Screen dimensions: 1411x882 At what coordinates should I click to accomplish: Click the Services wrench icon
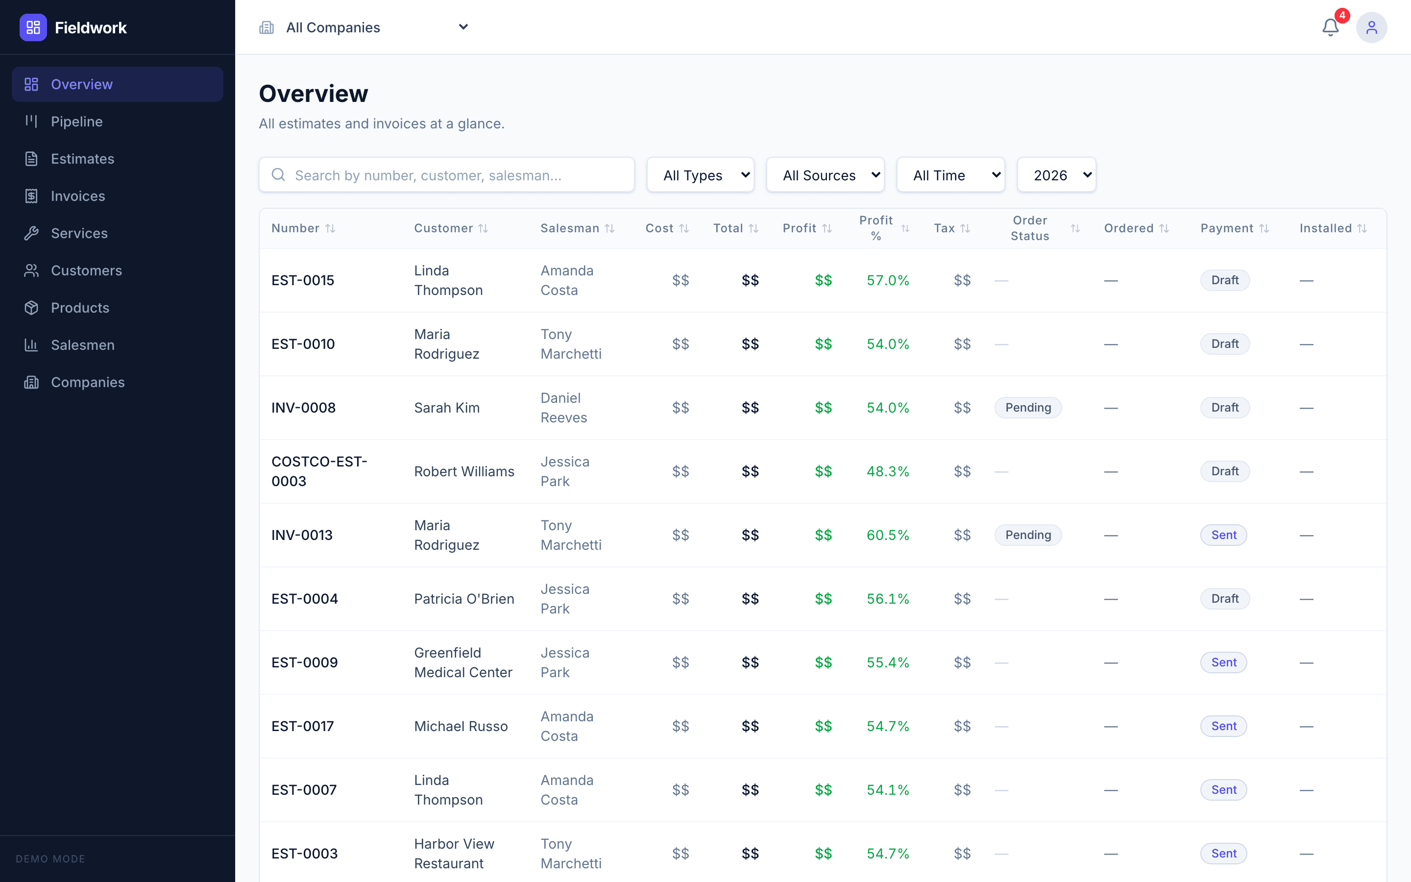point(32,233)
